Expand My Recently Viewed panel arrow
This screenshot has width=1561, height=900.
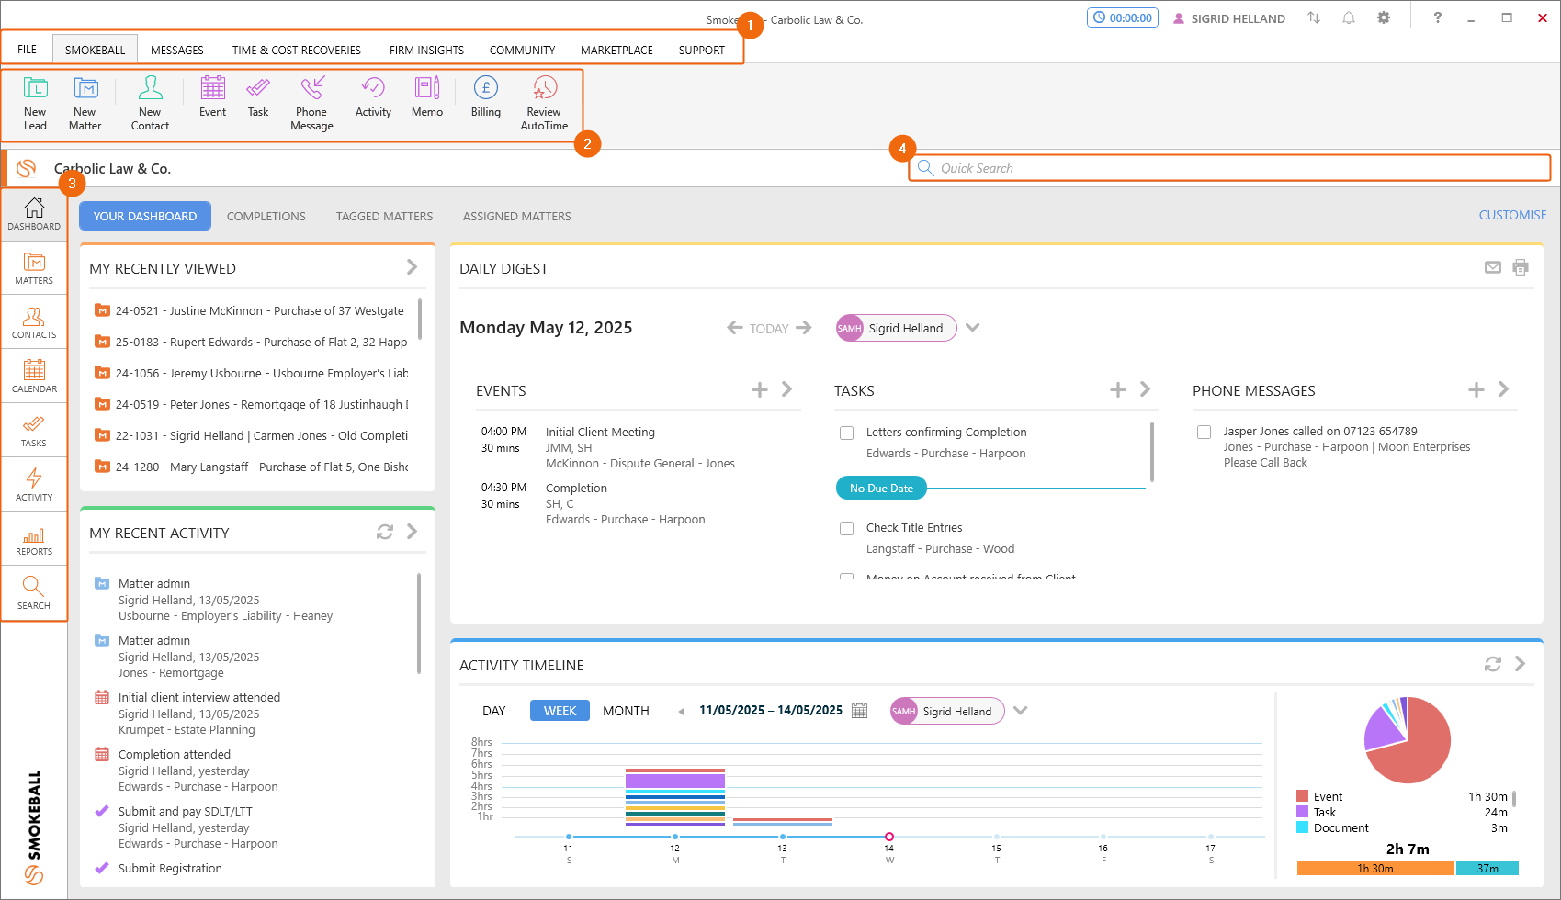click(412, 266)
